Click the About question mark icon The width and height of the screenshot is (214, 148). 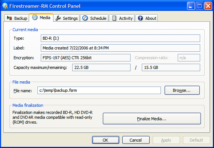point(140,18)
